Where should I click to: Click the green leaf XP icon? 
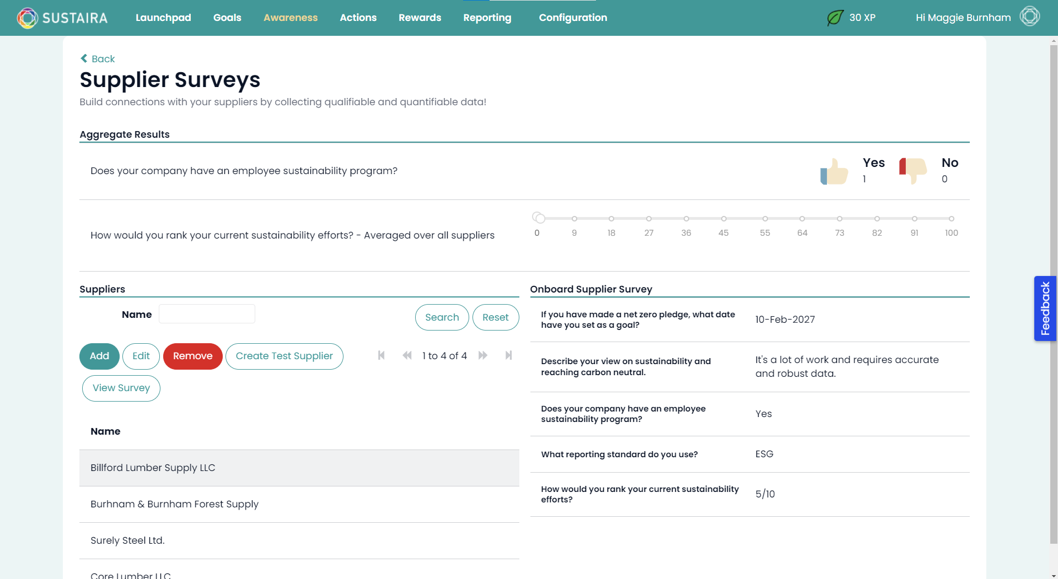point(835,18)
